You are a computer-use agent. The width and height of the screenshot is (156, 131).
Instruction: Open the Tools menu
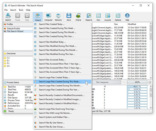point(21,10)
